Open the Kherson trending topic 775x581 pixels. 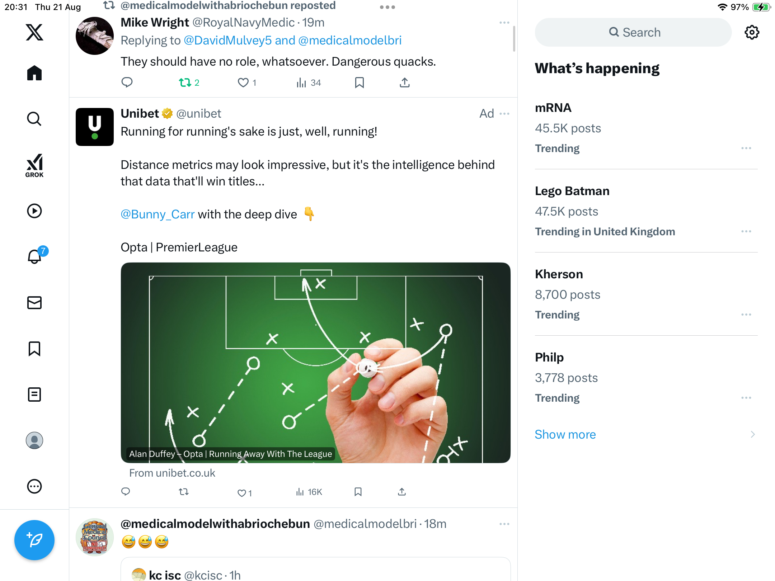pyautogui.click(x=559, y=274)
